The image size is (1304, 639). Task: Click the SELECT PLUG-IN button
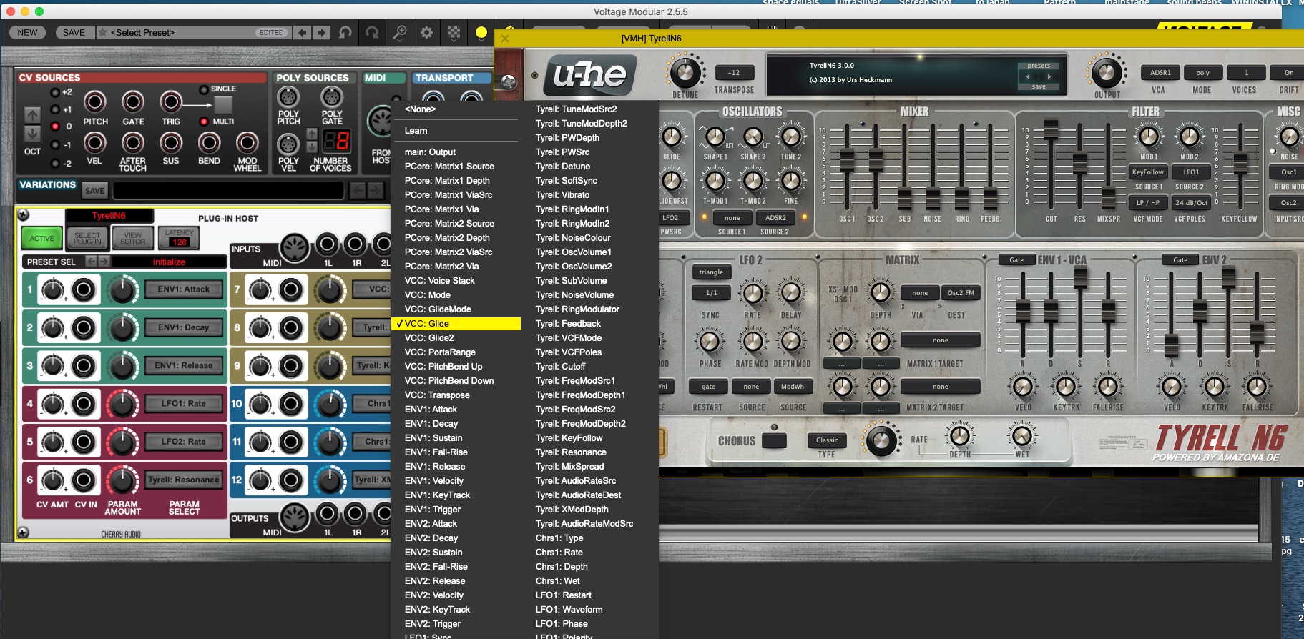87,238
